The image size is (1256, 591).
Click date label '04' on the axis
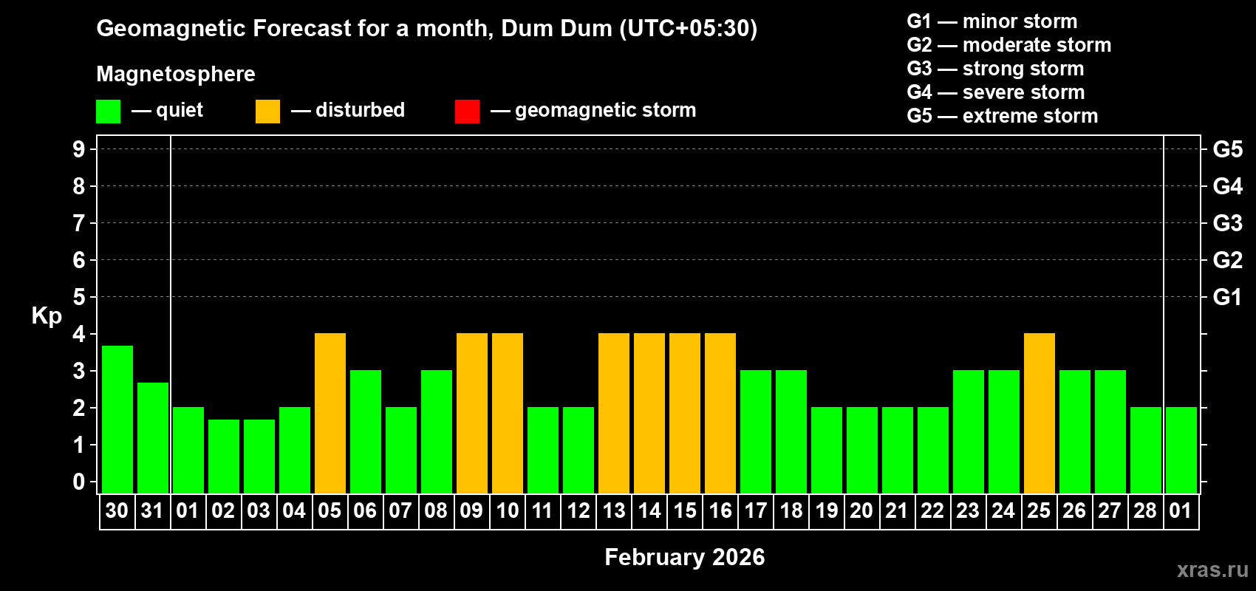click(x=294, y=511)
